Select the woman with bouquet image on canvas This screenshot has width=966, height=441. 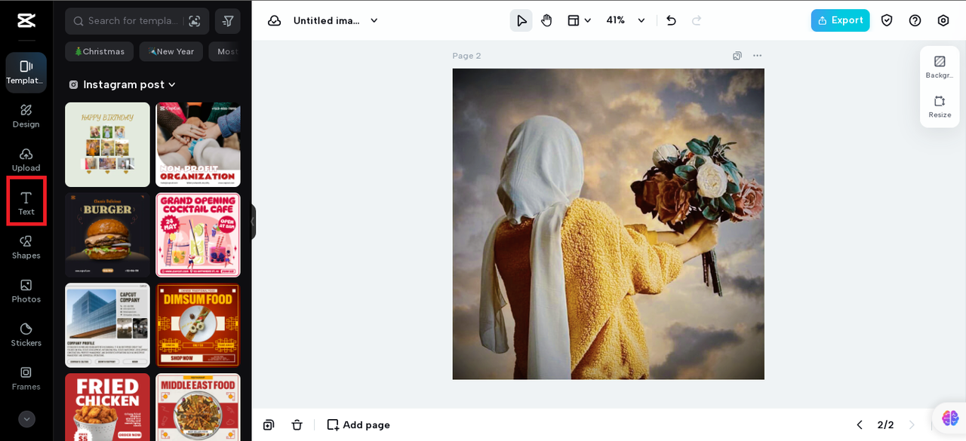click(x=608, y=224)
